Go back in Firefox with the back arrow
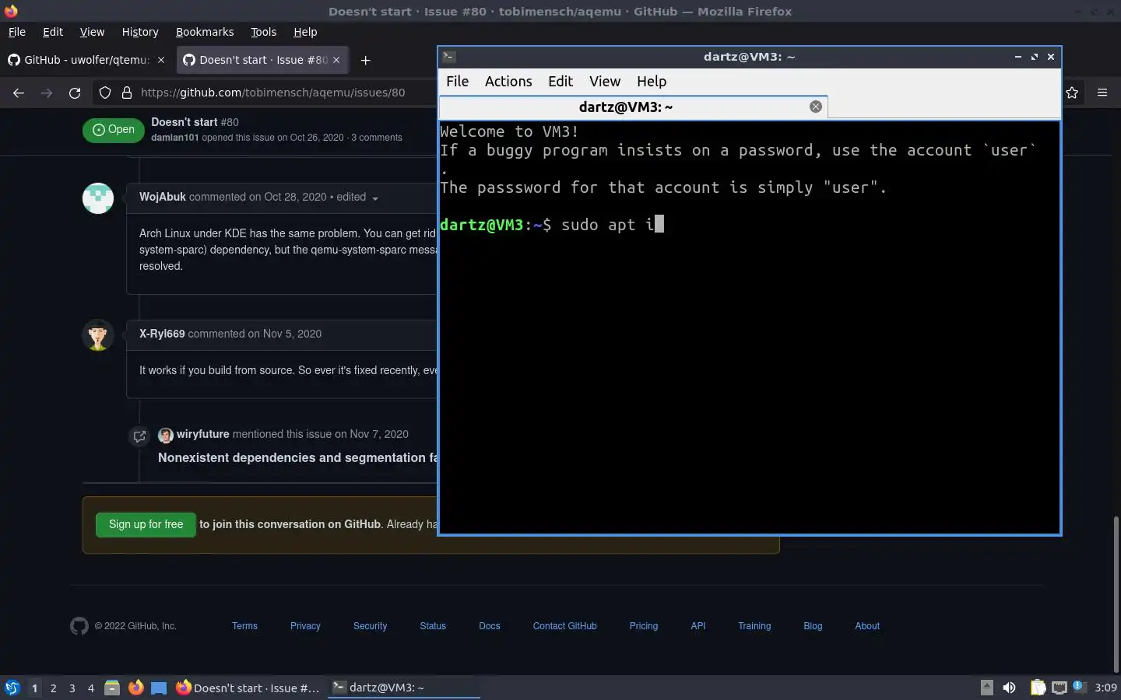This screenshot has height=700, width=1121. click(x=19, y=93)
